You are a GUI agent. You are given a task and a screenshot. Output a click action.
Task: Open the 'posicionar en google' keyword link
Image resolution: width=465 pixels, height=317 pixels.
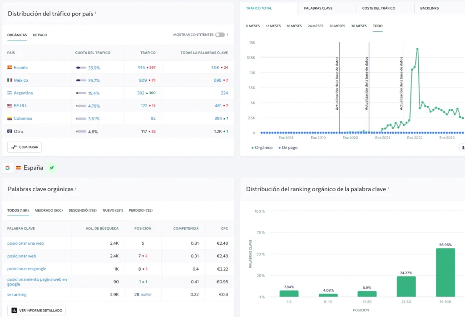point(27,269)
